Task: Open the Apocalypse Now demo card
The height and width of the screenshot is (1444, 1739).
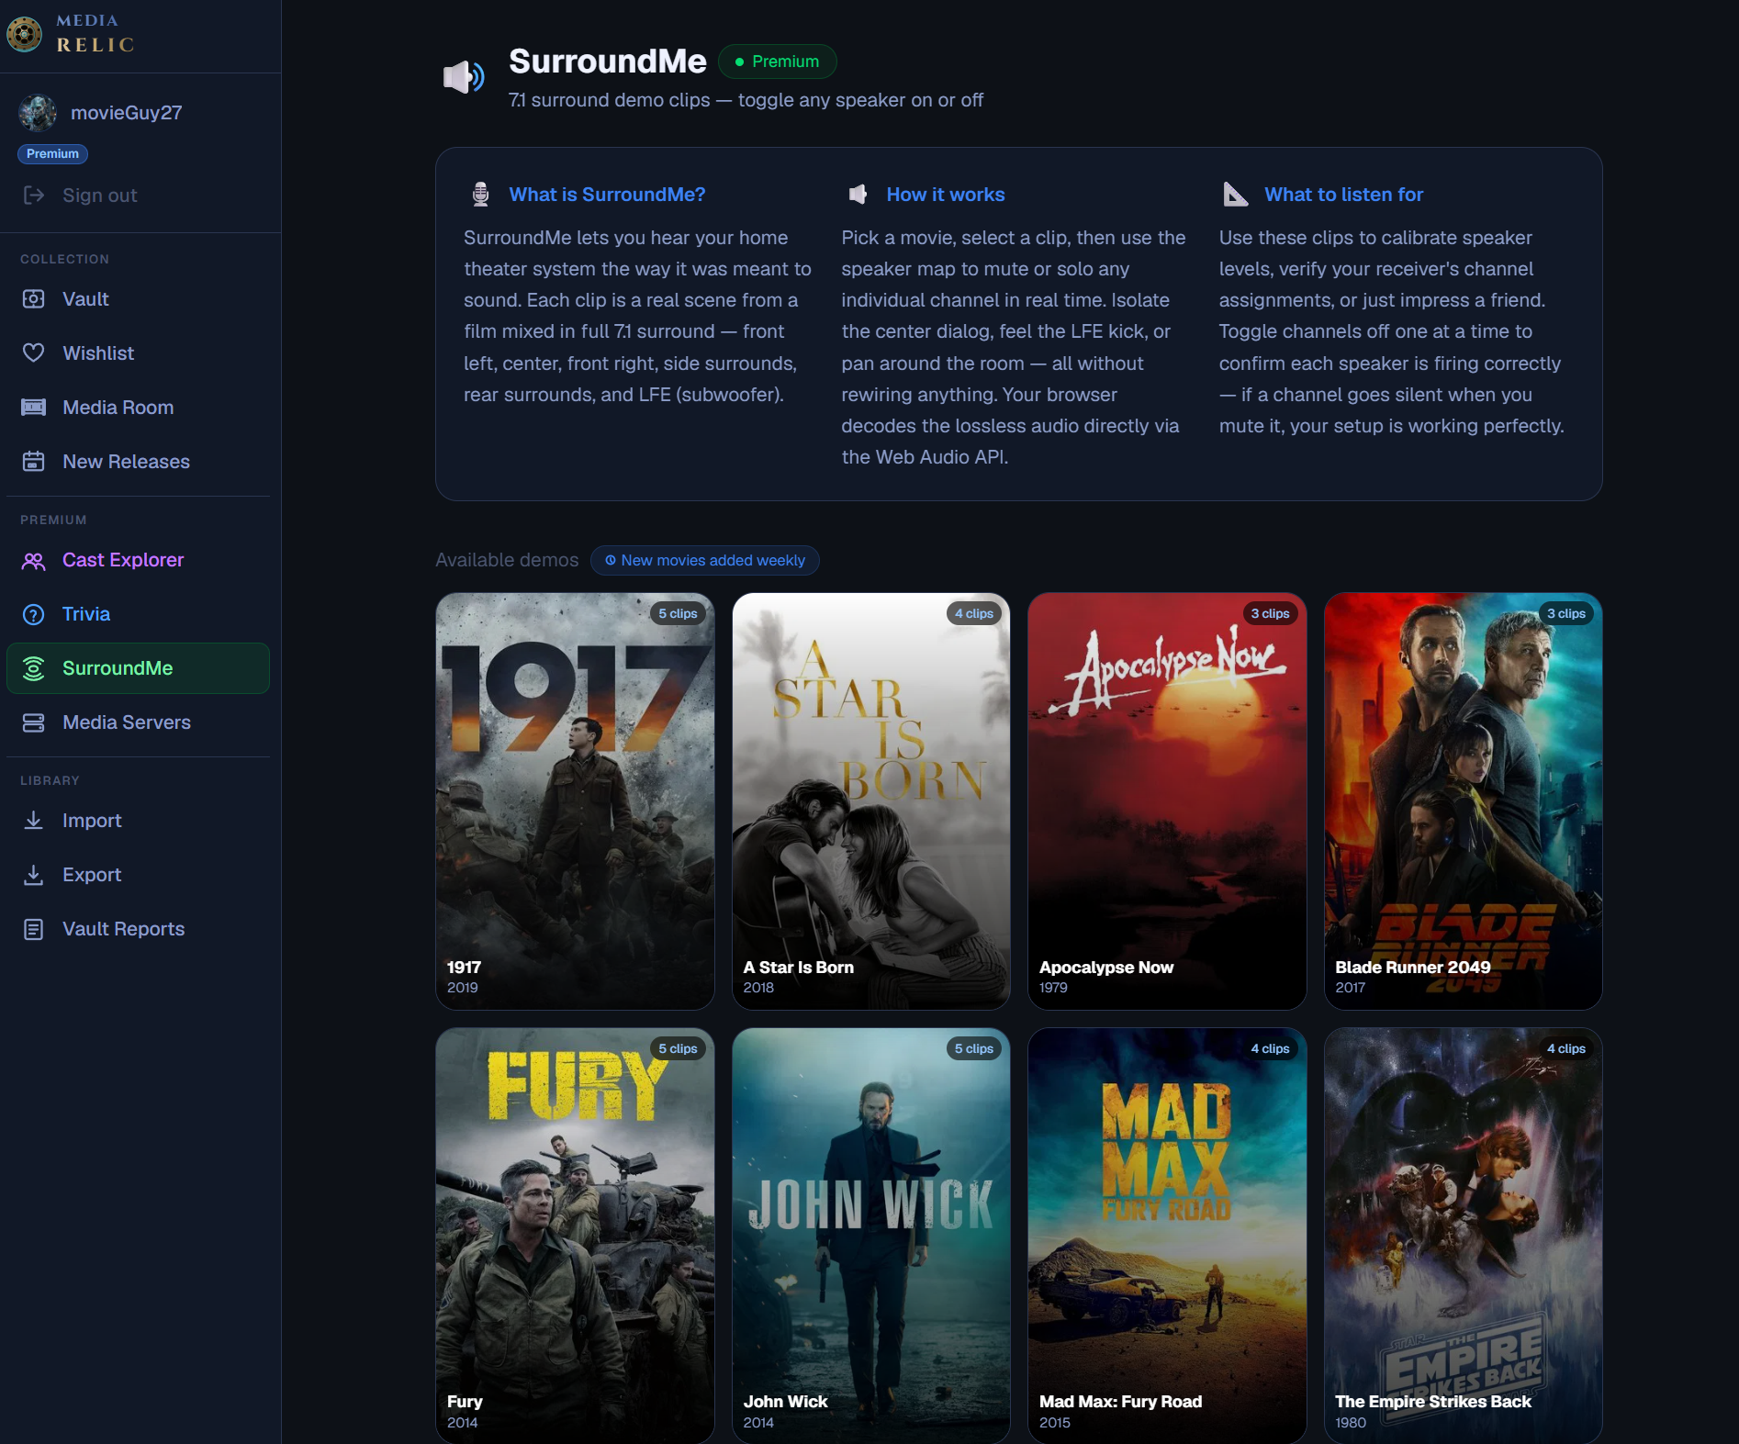Action: coord(1167,801)
